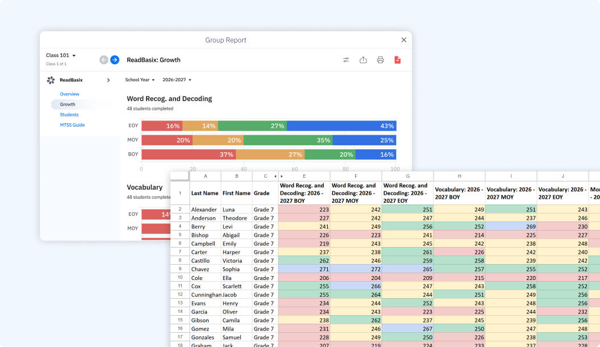Click the MOY 35% green bar segment
Screen dimensions: 600x347
(287, 140)
